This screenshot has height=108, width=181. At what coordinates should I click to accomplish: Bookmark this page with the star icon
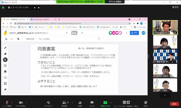click(130, 23)
